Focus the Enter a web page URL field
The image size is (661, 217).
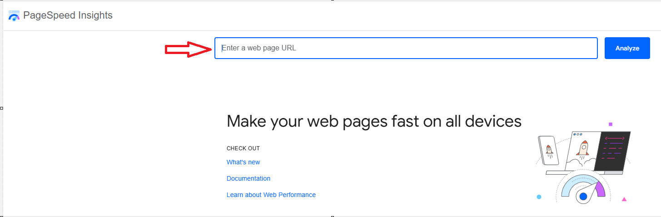tap(406, 48)
